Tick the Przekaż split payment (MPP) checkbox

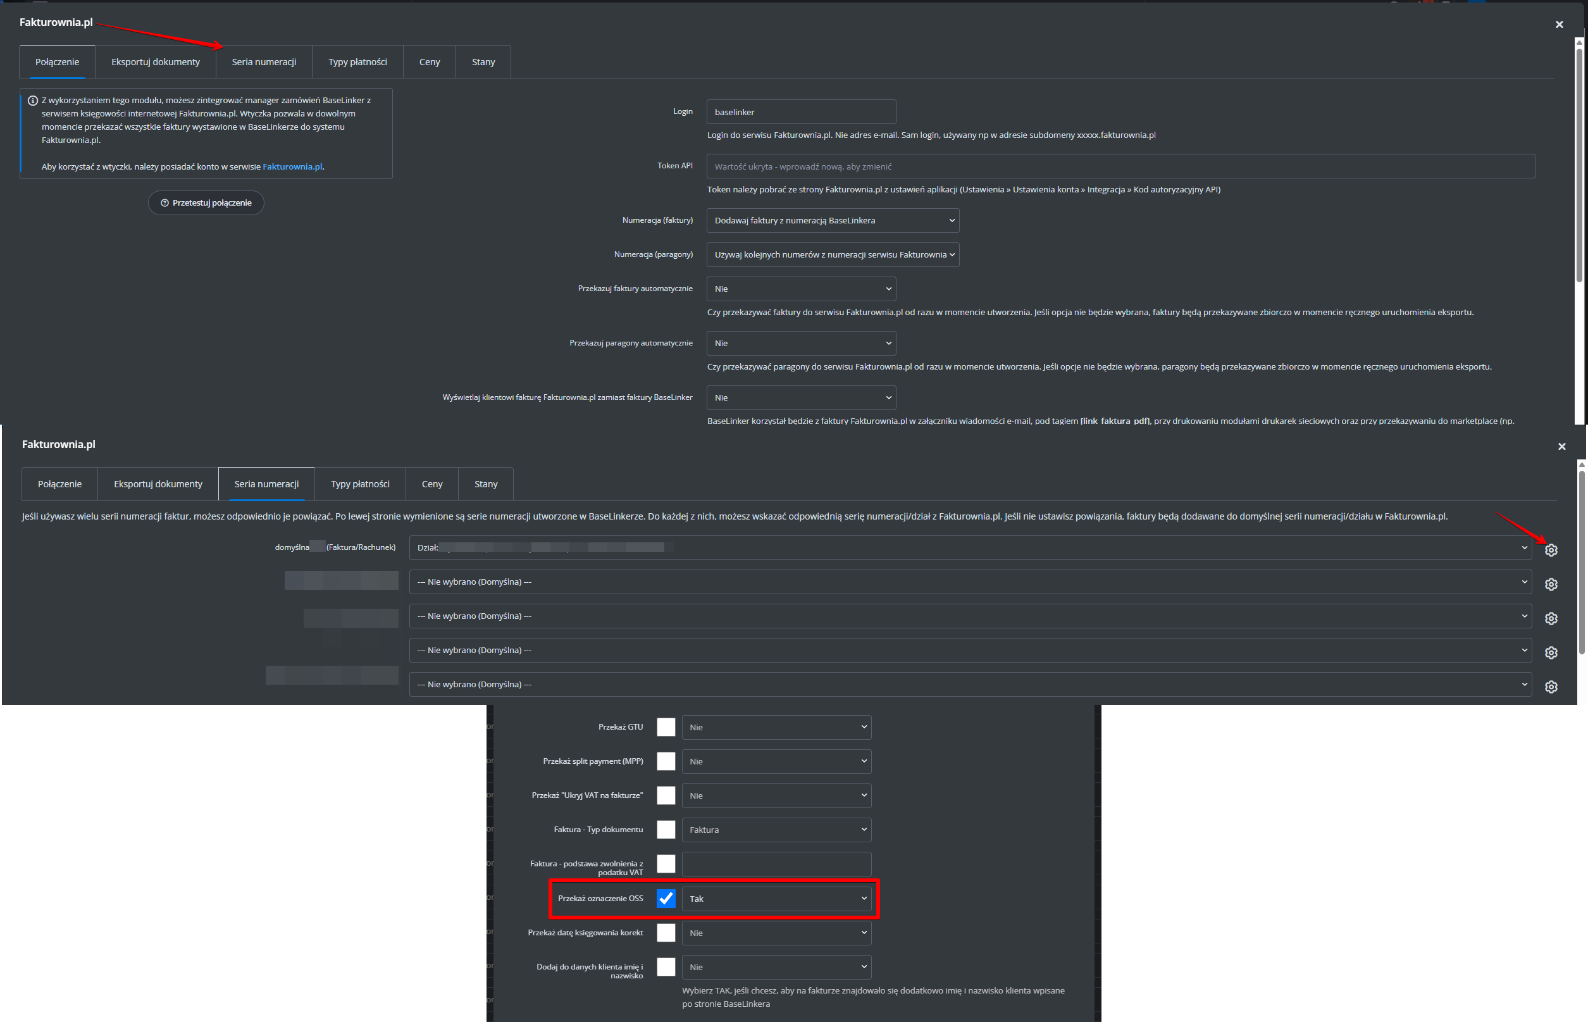(x=666, y=761)
